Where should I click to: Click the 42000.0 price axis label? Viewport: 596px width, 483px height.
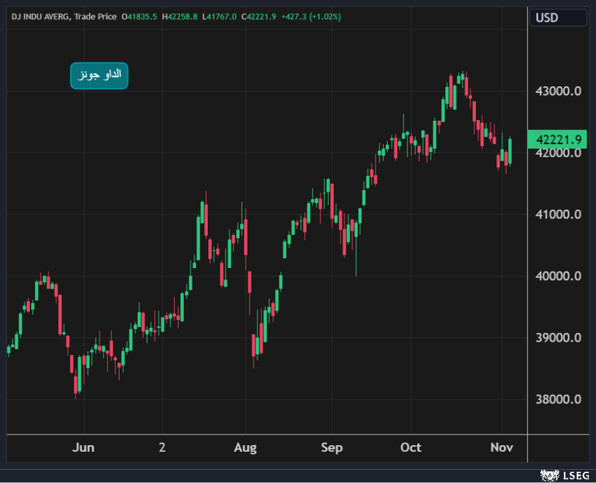tap(558, 153)
